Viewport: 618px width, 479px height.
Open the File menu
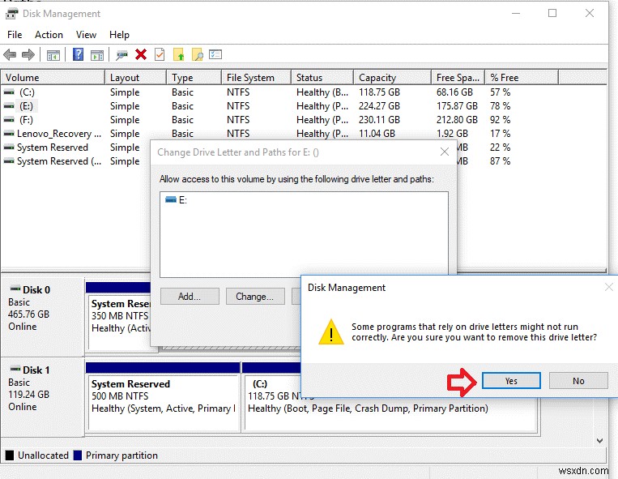15,35
